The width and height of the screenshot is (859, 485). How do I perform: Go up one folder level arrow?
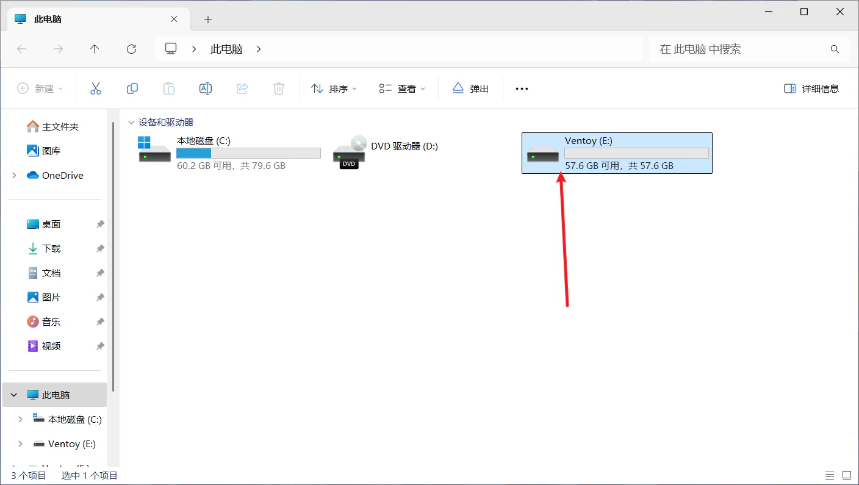[95, 49]
